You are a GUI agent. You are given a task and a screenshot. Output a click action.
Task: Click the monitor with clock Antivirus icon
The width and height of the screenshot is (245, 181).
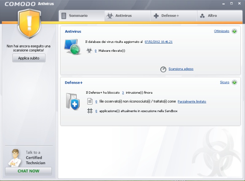(72, 47)
